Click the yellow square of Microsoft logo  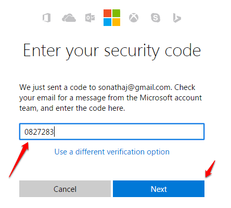116,22
